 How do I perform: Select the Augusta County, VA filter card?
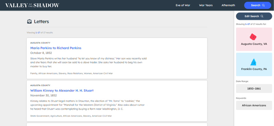[254, 39]
